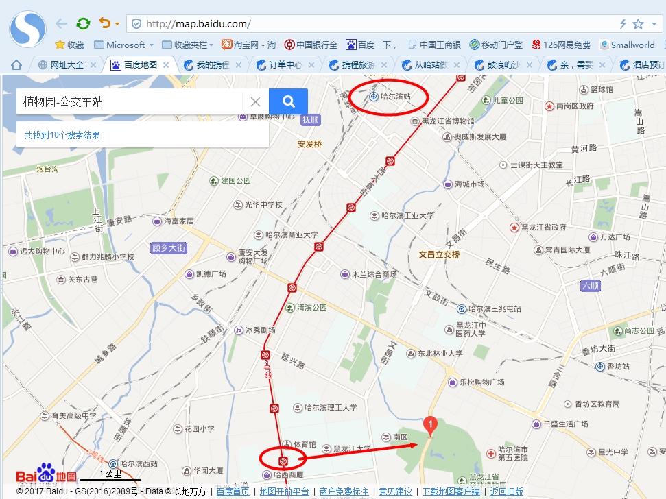
Task: Switch to the 网址大全 tab
Action: click(67, 65)
